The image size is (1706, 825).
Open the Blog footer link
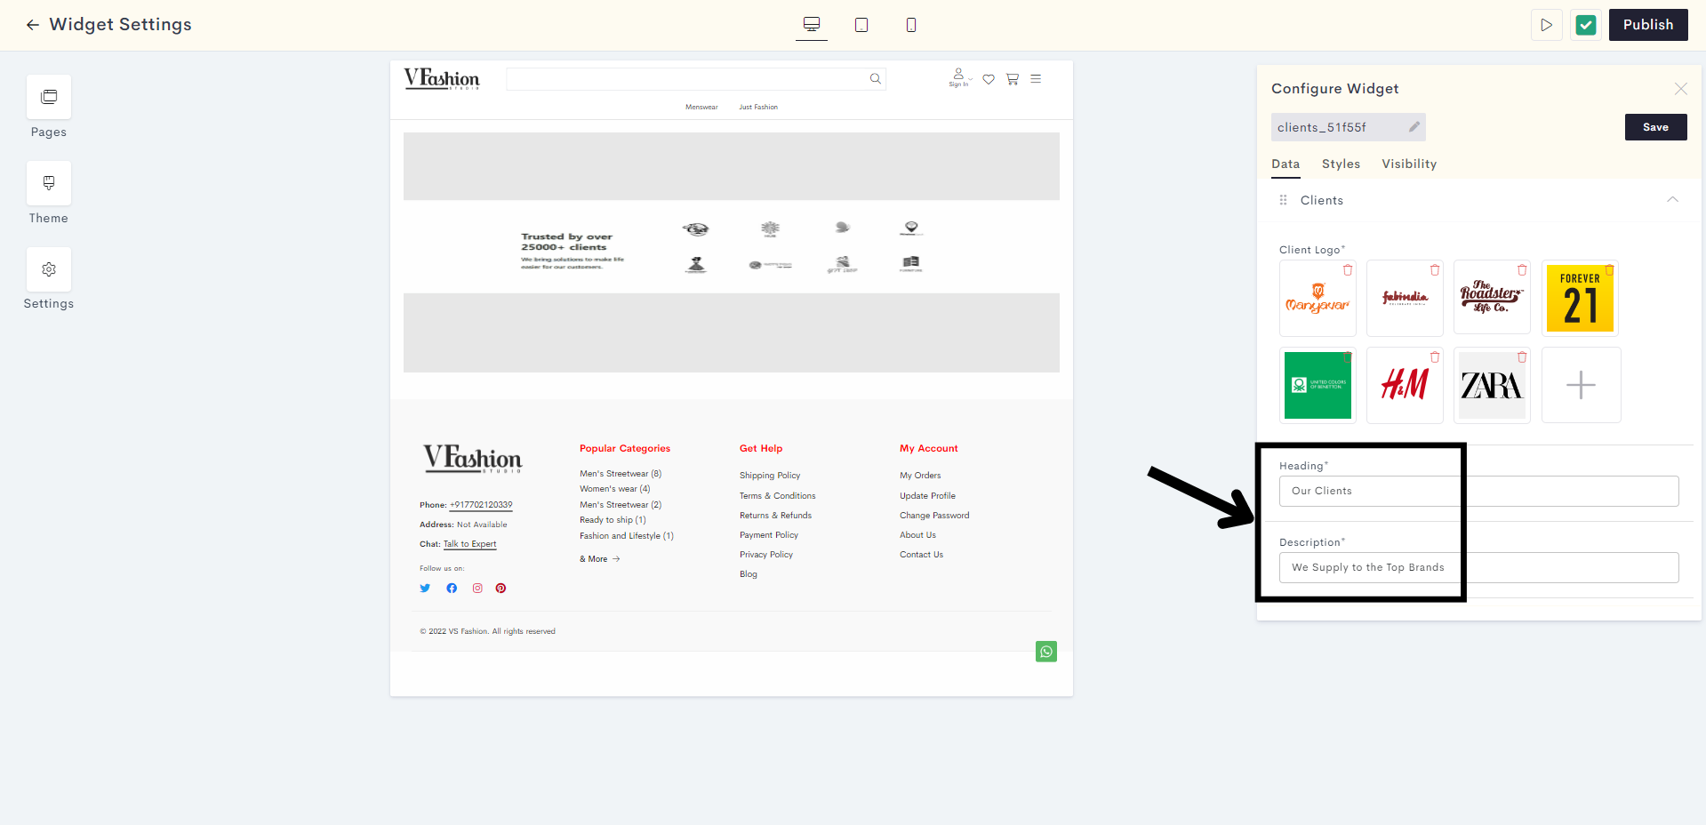(749, 574)
